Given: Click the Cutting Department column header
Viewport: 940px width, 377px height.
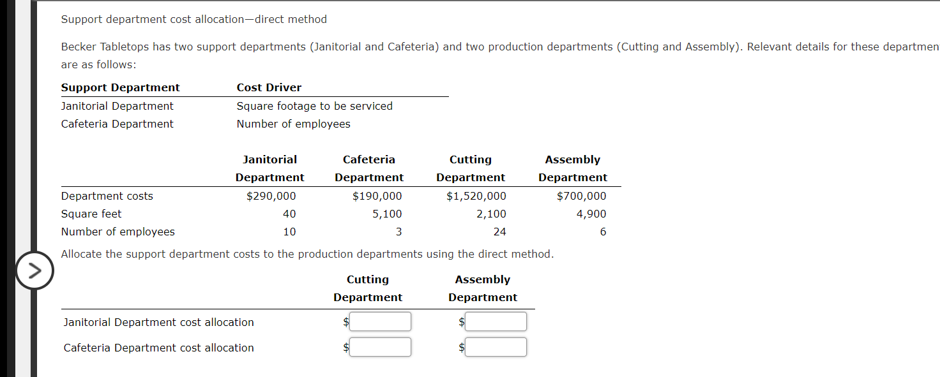Looking at the screenshot, I should tap(471, 168).
